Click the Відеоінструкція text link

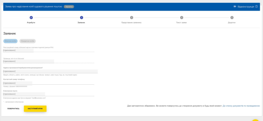(246, 7)
